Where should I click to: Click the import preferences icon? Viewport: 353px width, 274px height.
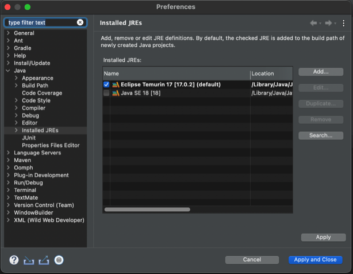coord(29,260)
